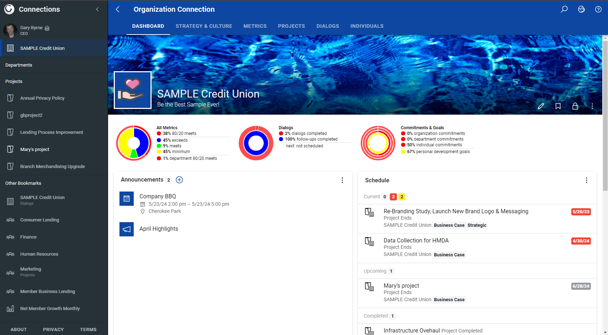
Task: Open Schedule more options menu
Action: tap(587, 180)
